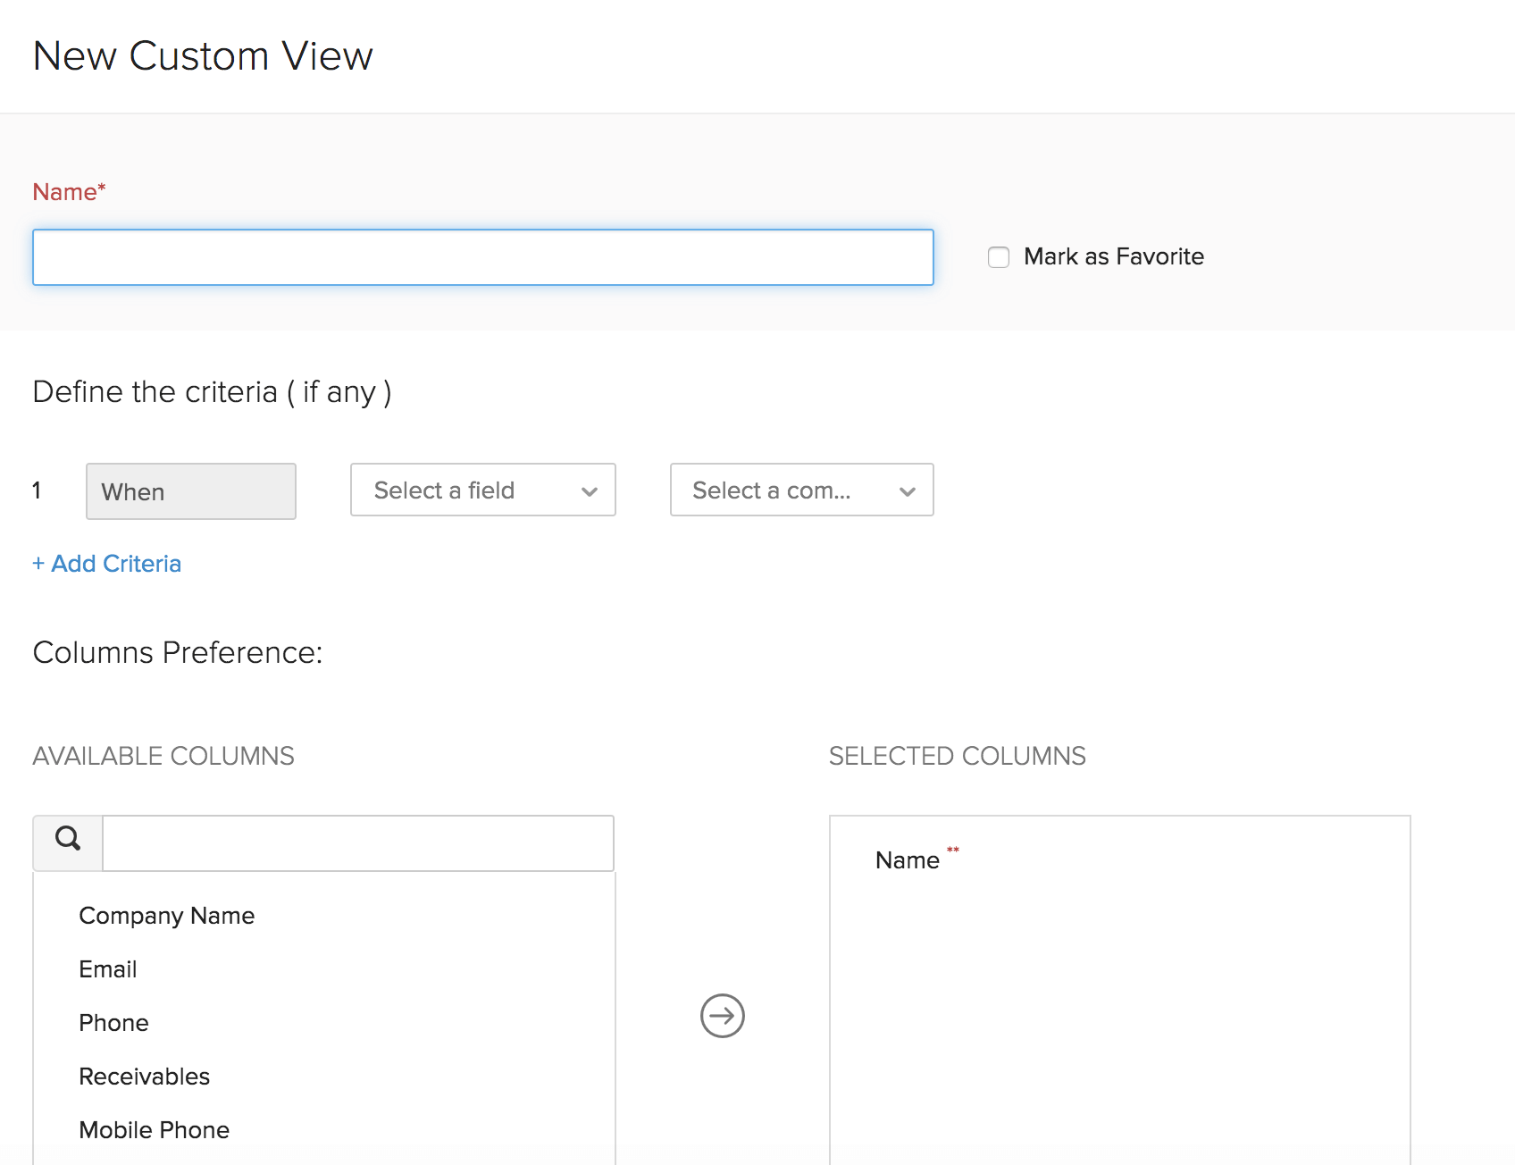Click the chevron on Select a field

(x=589, y=490)
